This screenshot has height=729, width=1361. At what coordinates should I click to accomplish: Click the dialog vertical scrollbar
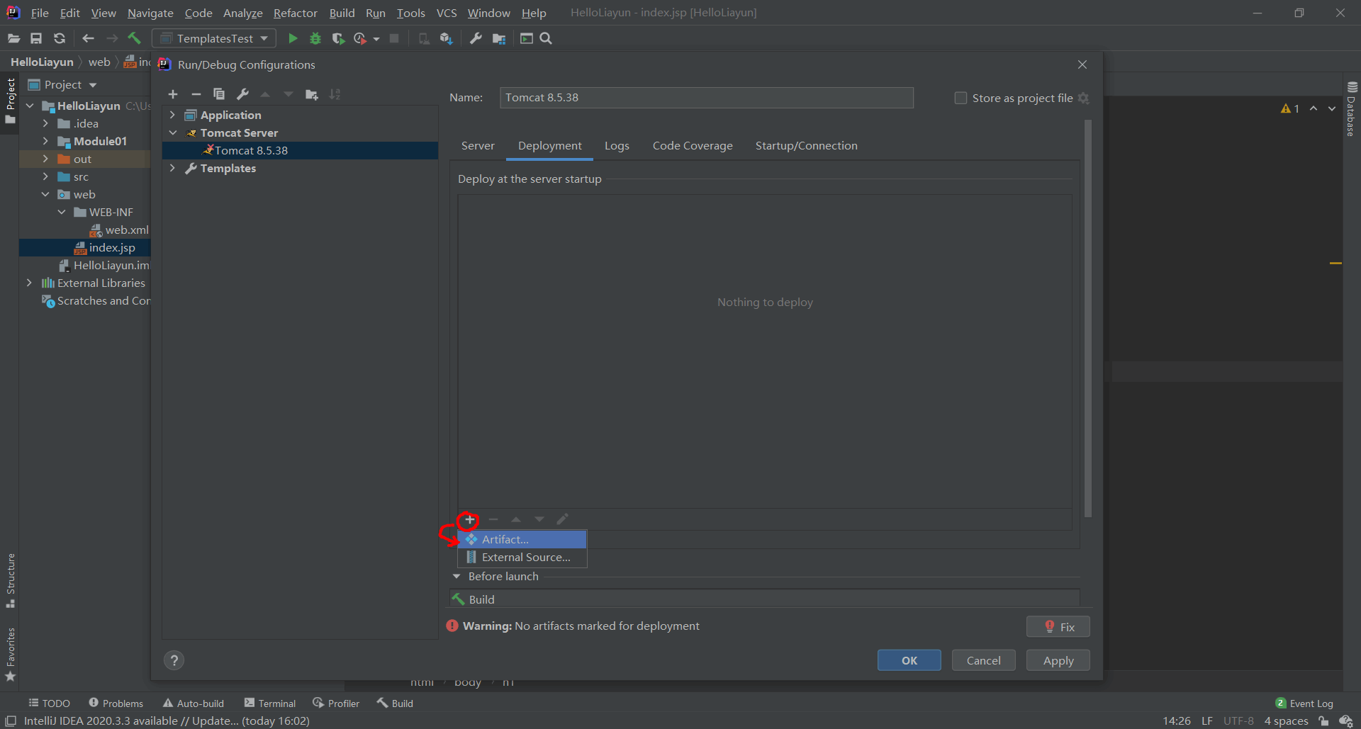(x=1087, y=319)
